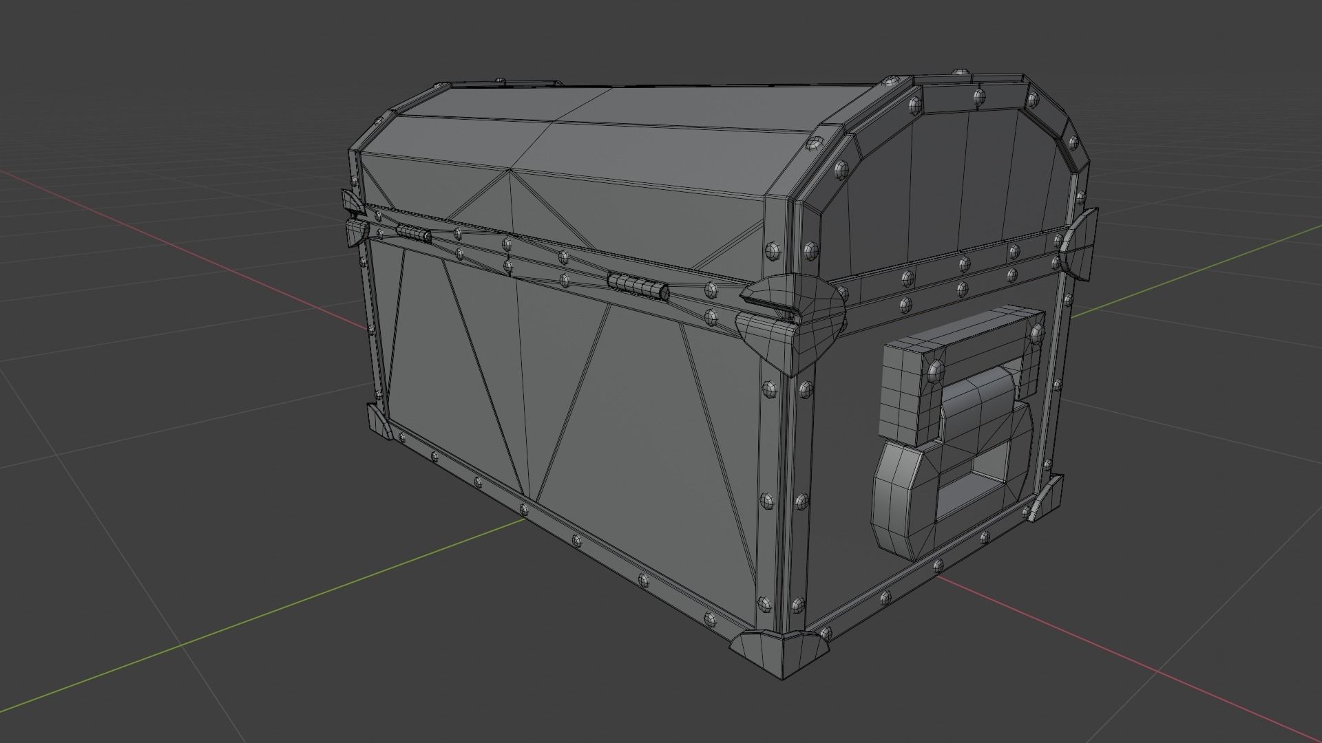
Task: Click the bottom corner bracket nearest the camera
Action: 781,655
